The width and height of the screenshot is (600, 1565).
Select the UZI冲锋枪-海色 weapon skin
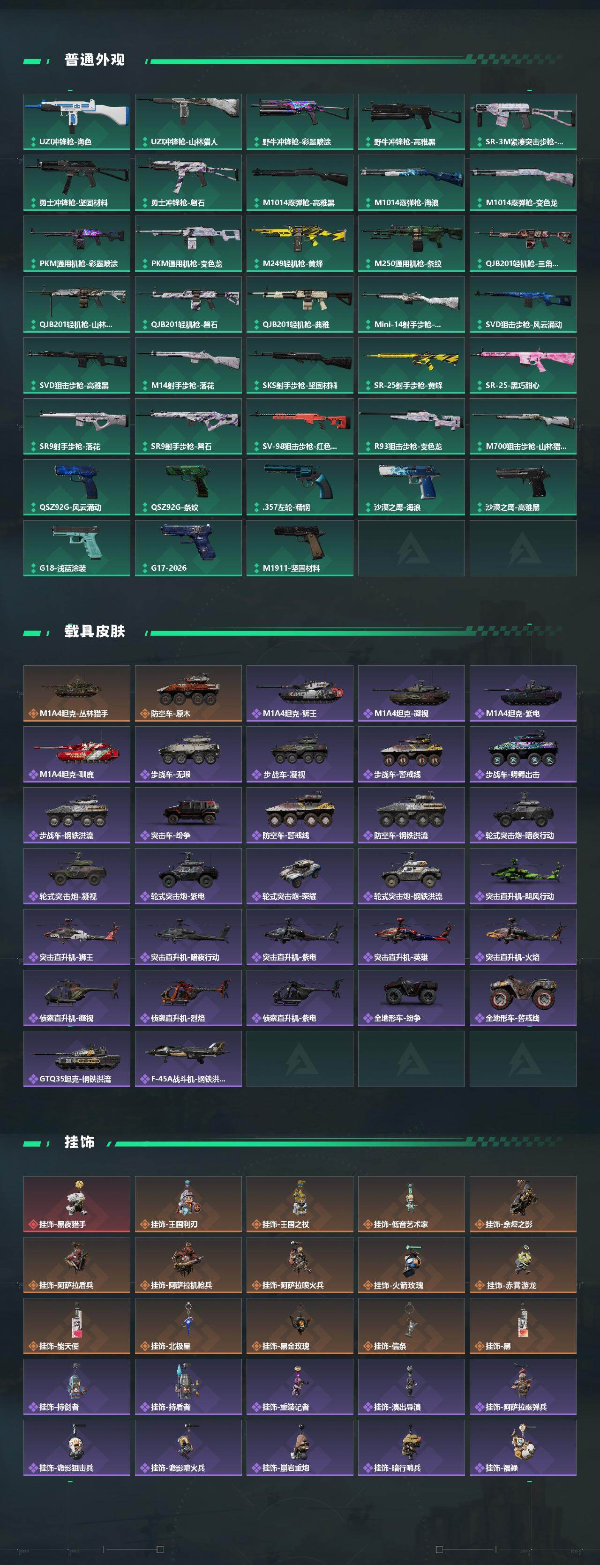pos(76,121)
